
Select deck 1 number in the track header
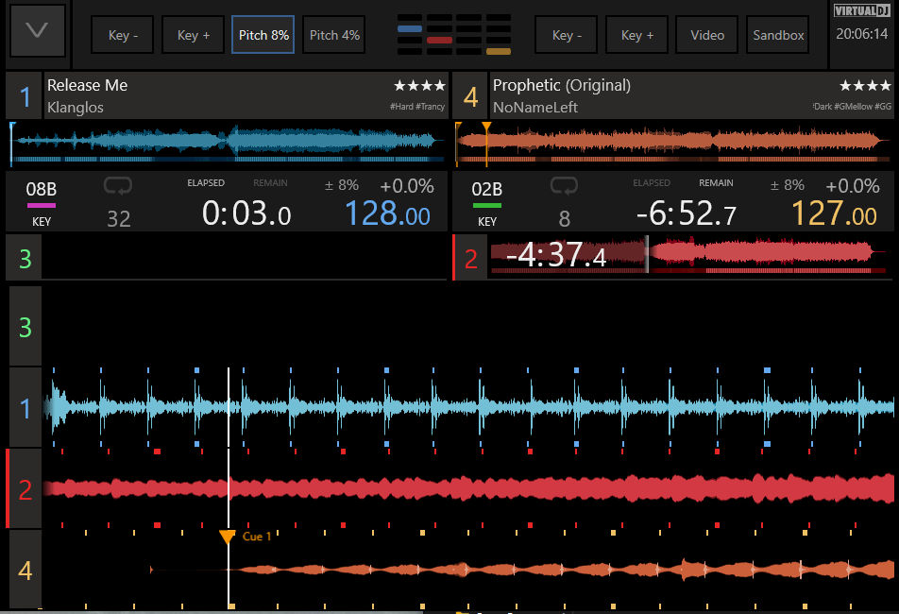point(25,96)
